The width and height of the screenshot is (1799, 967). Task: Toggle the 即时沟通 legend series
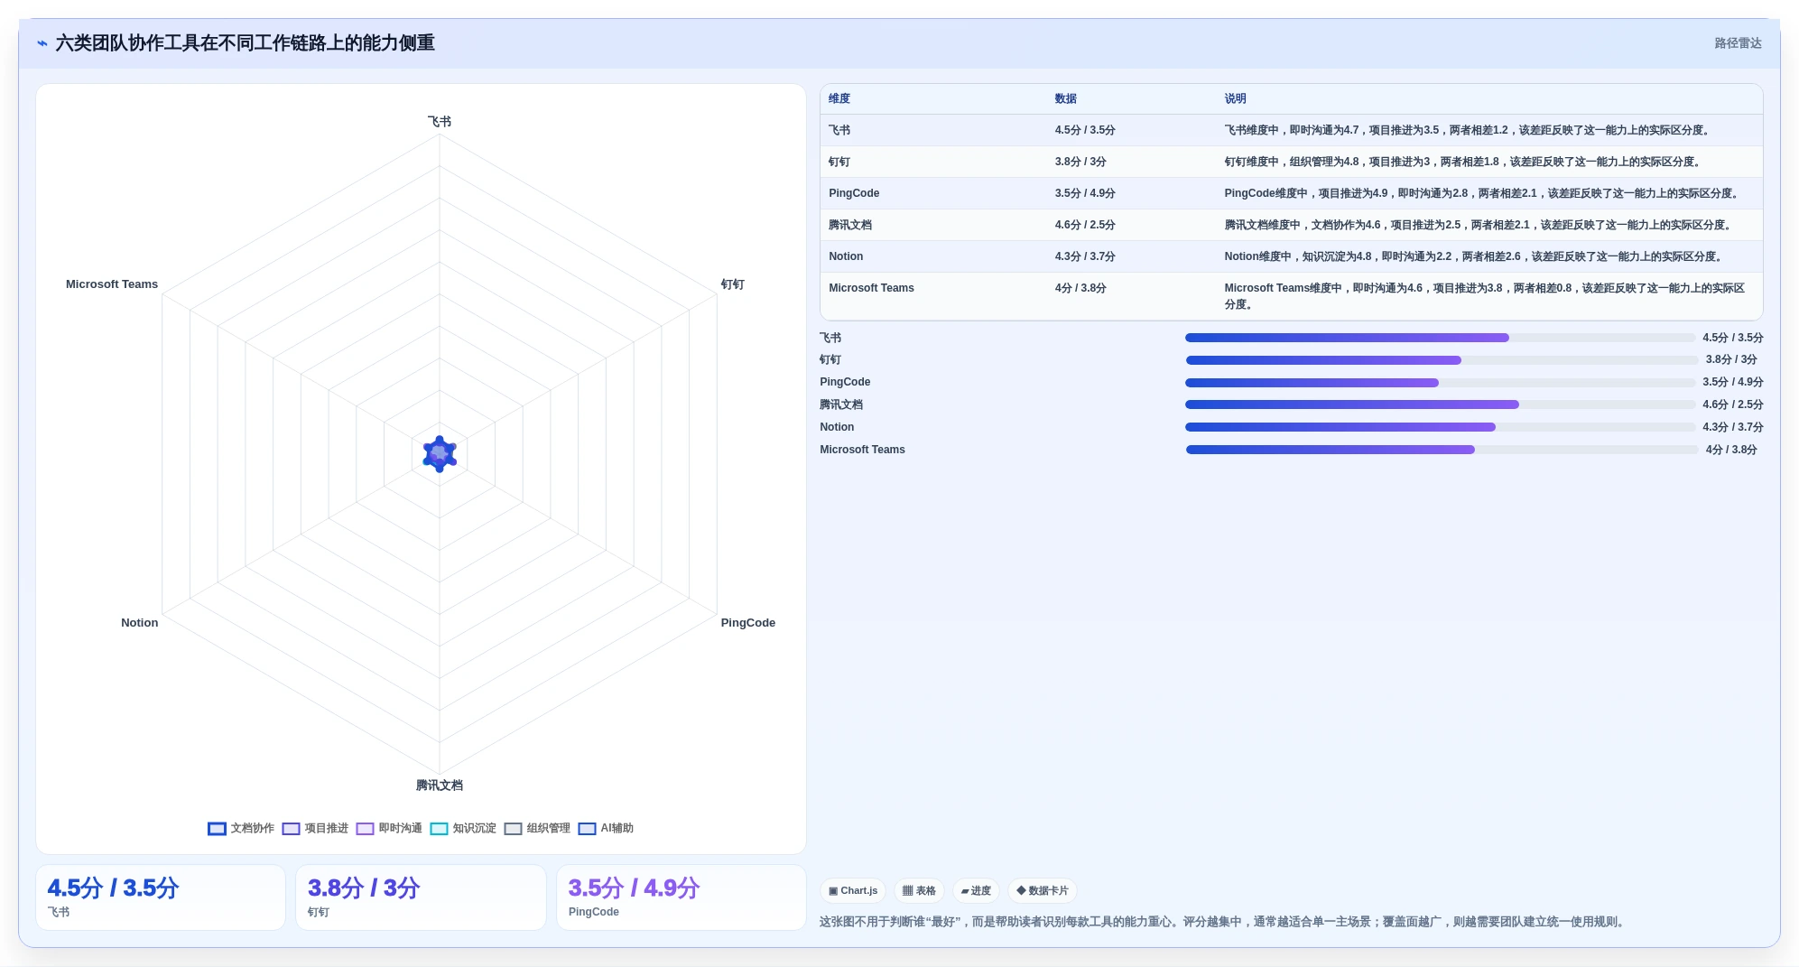click(x=389, y=828)
